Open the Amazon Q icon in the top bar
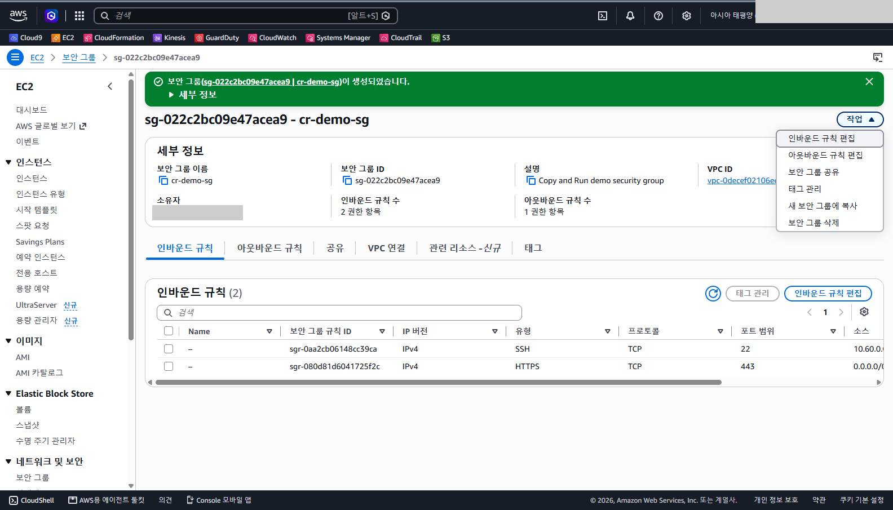The width and height of the screenshot is (893, 510). point(51,16)
